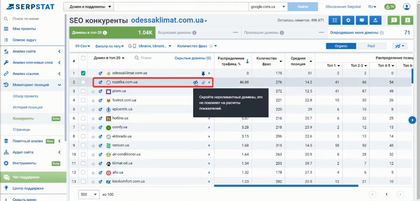The image size is (420, 201).
Task: Click the Найти search button
Action: point(303,6)
